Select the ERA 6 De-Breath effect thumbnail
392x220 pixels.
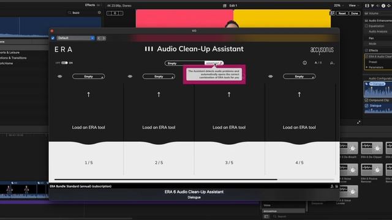[349, 148]
